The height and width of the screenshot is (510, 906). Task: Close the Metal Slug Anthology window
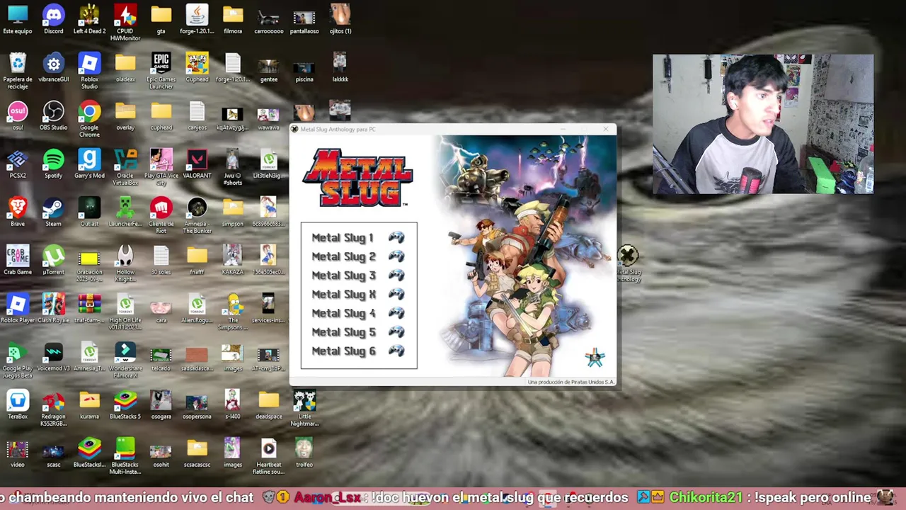(x=606, y=129)
